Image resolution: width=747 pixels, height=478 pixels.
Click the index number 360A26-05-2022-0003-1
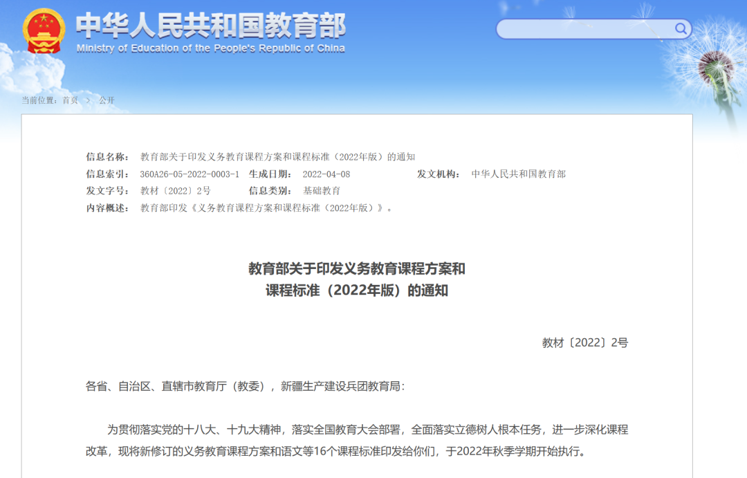tap(190, 174)
